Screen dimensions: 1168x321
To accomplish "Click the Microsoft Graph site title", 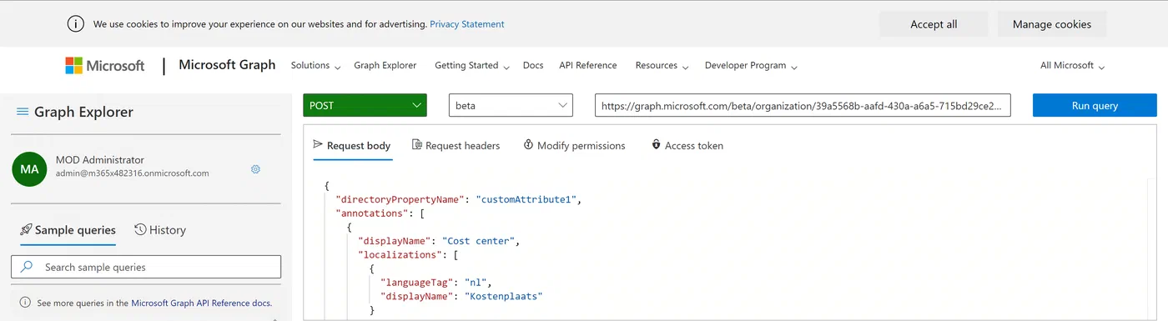I will click(227, 65).
